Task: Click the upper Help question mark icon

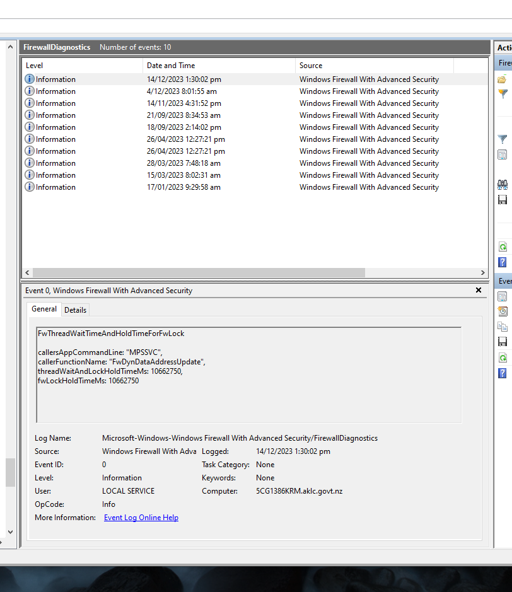Action: [502, 262]
